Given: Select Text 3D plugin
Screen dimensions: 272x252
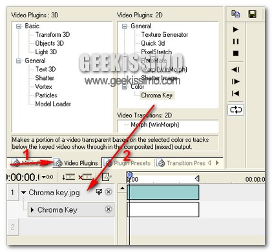Looking at the screenshot, I should (45, 69).
